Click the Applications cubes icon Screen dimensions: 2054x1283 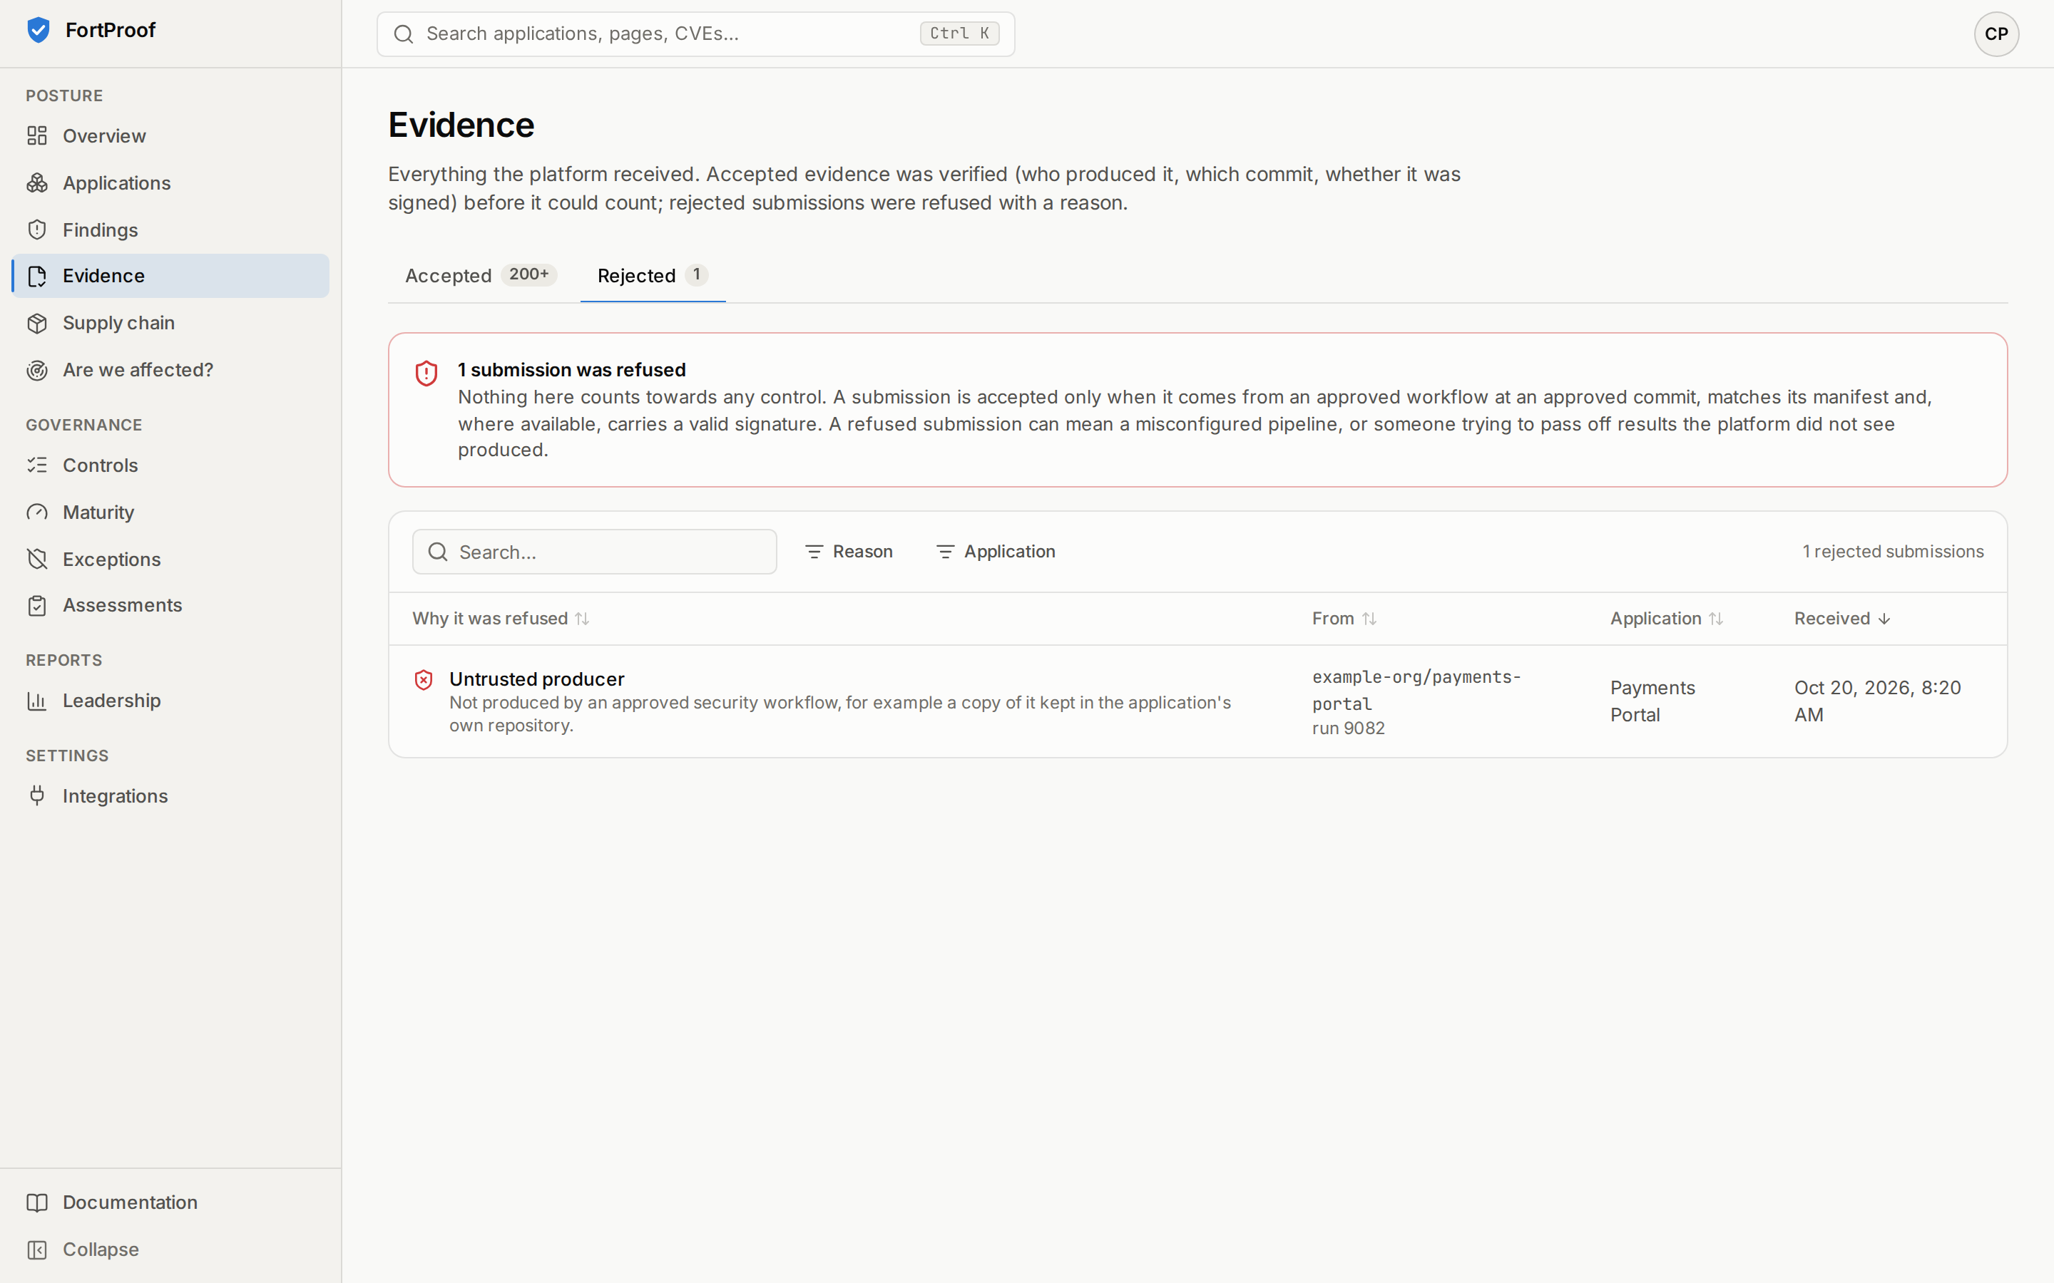pos(36,182)
